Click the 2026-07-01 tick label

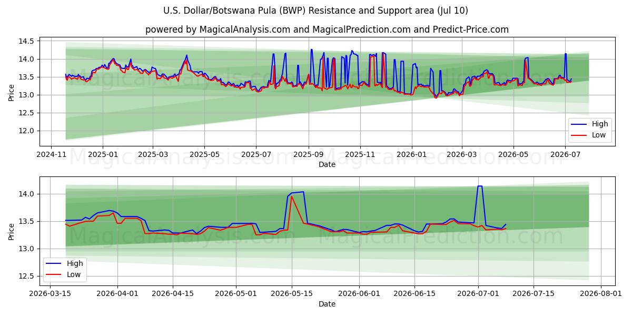(x=478, y=294)
